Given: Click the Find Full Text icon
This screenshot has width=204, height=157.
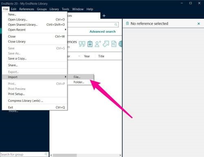Looking at the screenshot, I should (x=114, y=44).
